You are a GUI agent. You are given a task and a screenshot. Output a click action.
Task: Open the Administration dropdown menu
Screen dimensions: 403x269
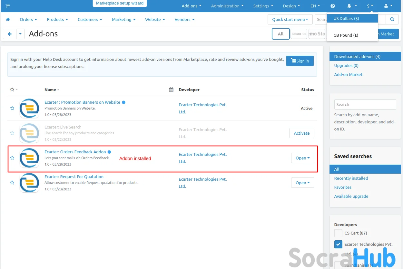click(227, 6)
